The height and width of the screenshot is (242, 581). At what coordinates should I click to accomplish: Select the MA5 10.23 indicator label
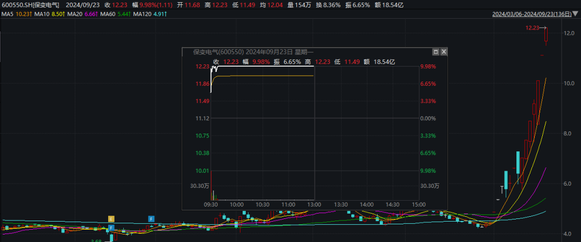(x=16, y=14)
